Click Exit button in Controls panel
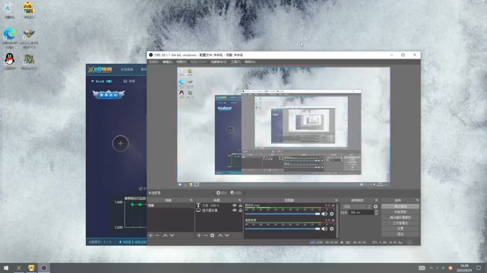The width and height of the screenshot is (487, 273). coord(400,234)
